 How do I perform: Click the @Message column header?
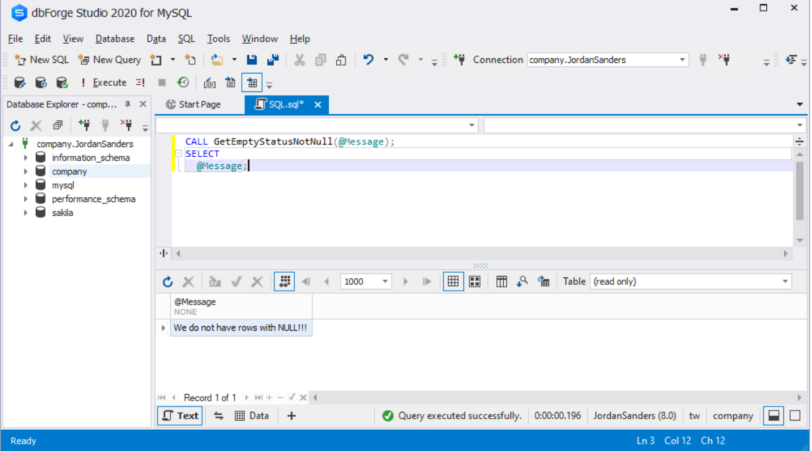point(241,307)
